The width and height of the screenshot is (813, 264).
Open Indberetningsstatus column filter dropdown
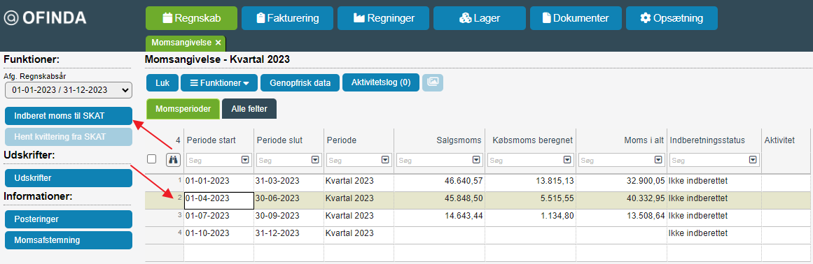[x=752, y=161]
